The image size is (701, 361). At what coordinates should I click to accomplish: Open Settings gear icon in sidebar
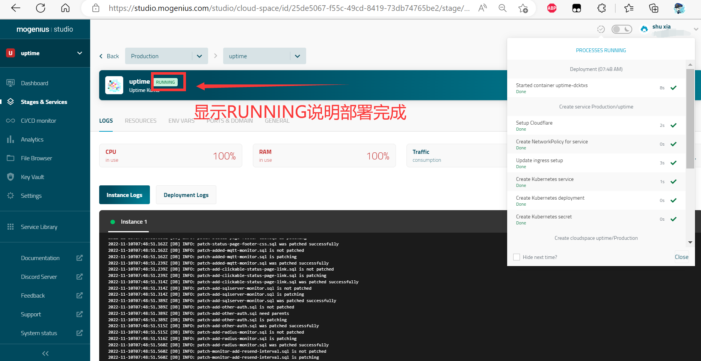[11, 196]
